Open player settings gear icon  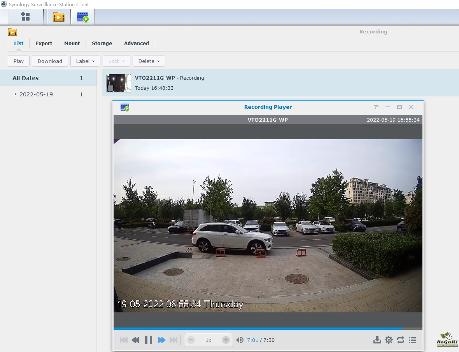point(389,340)
